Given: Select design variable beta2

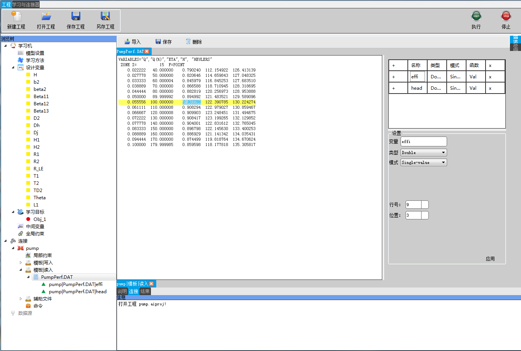Looking at the screenshot, I should pyautogui.click(x=40, y=89).
